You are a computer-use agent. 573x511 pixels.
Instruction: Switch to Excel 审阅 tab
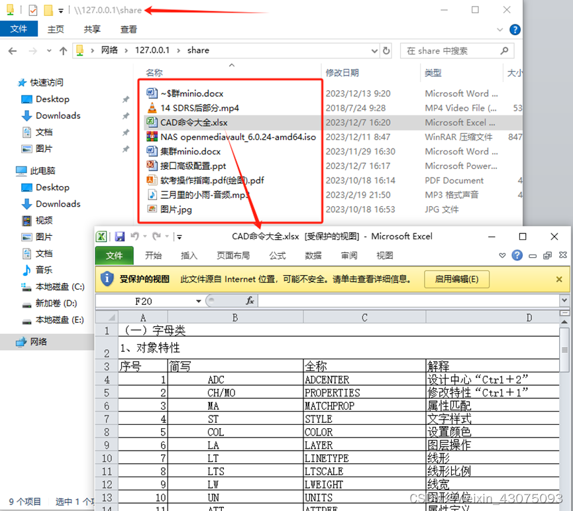coord(349,256)
